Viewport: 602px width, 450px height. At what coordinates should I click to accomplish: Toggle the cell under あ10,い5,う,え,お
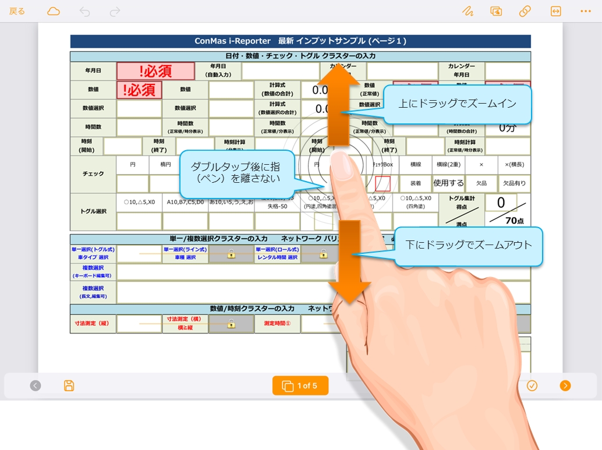[x=231, y=221]
